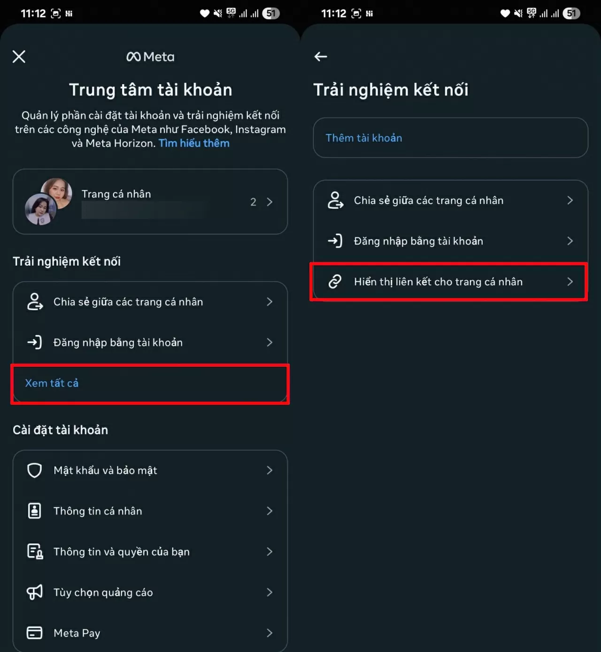Screen dimensions: 601x652
Task: Tap the document icon for Thông tin và quyền của bạn
Action: [34, 551]
